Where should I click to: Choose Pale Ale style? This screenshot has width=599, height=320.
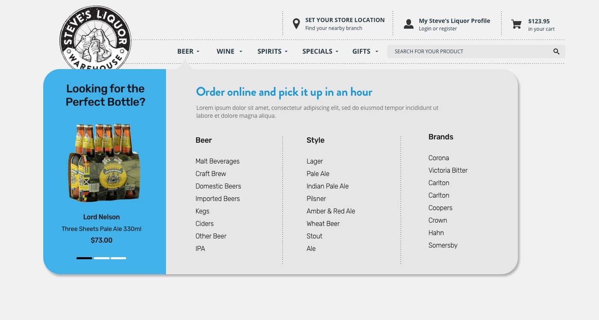coord(318,174)
